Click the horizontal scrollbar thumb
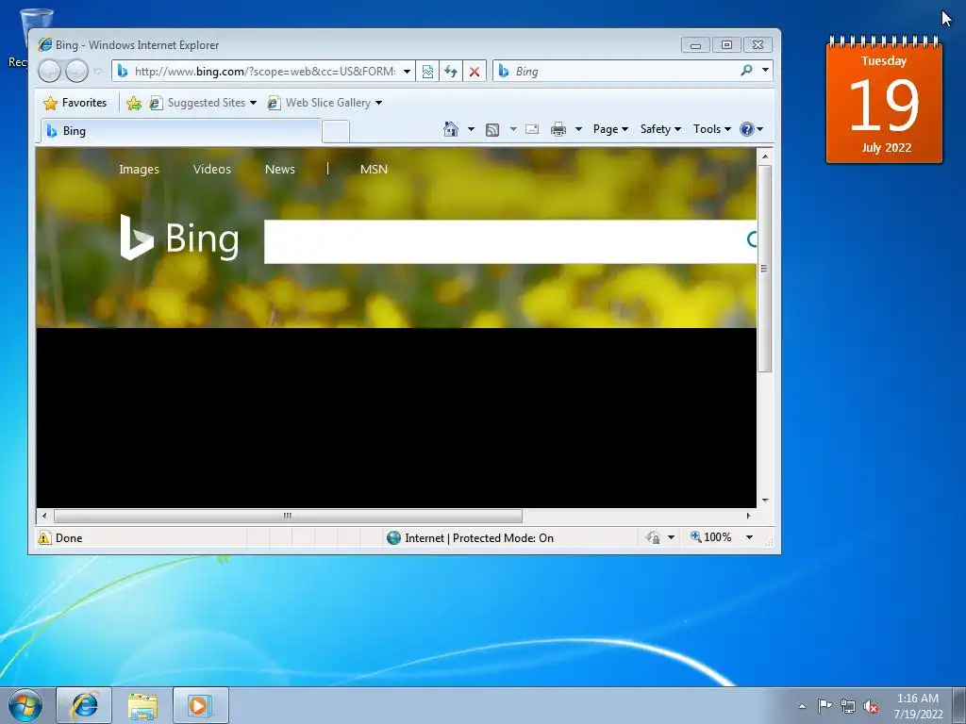966x724 pixels. point(288,516)
